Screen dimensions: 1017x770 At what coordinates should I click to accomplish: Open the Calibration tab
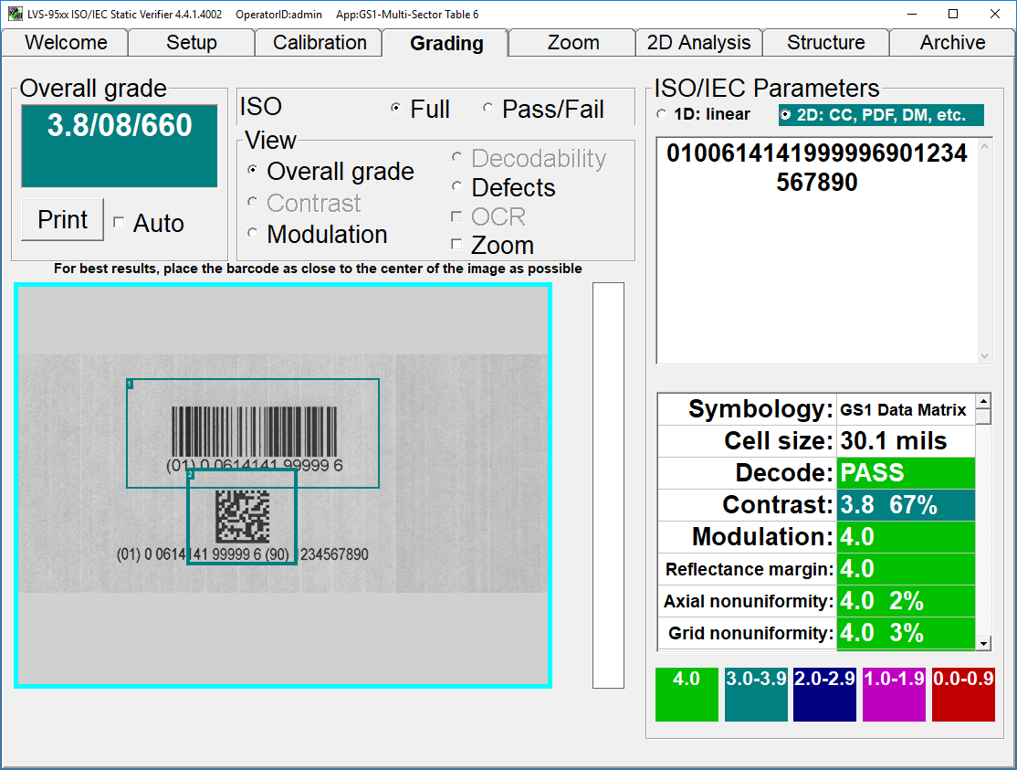pos(320,43)
